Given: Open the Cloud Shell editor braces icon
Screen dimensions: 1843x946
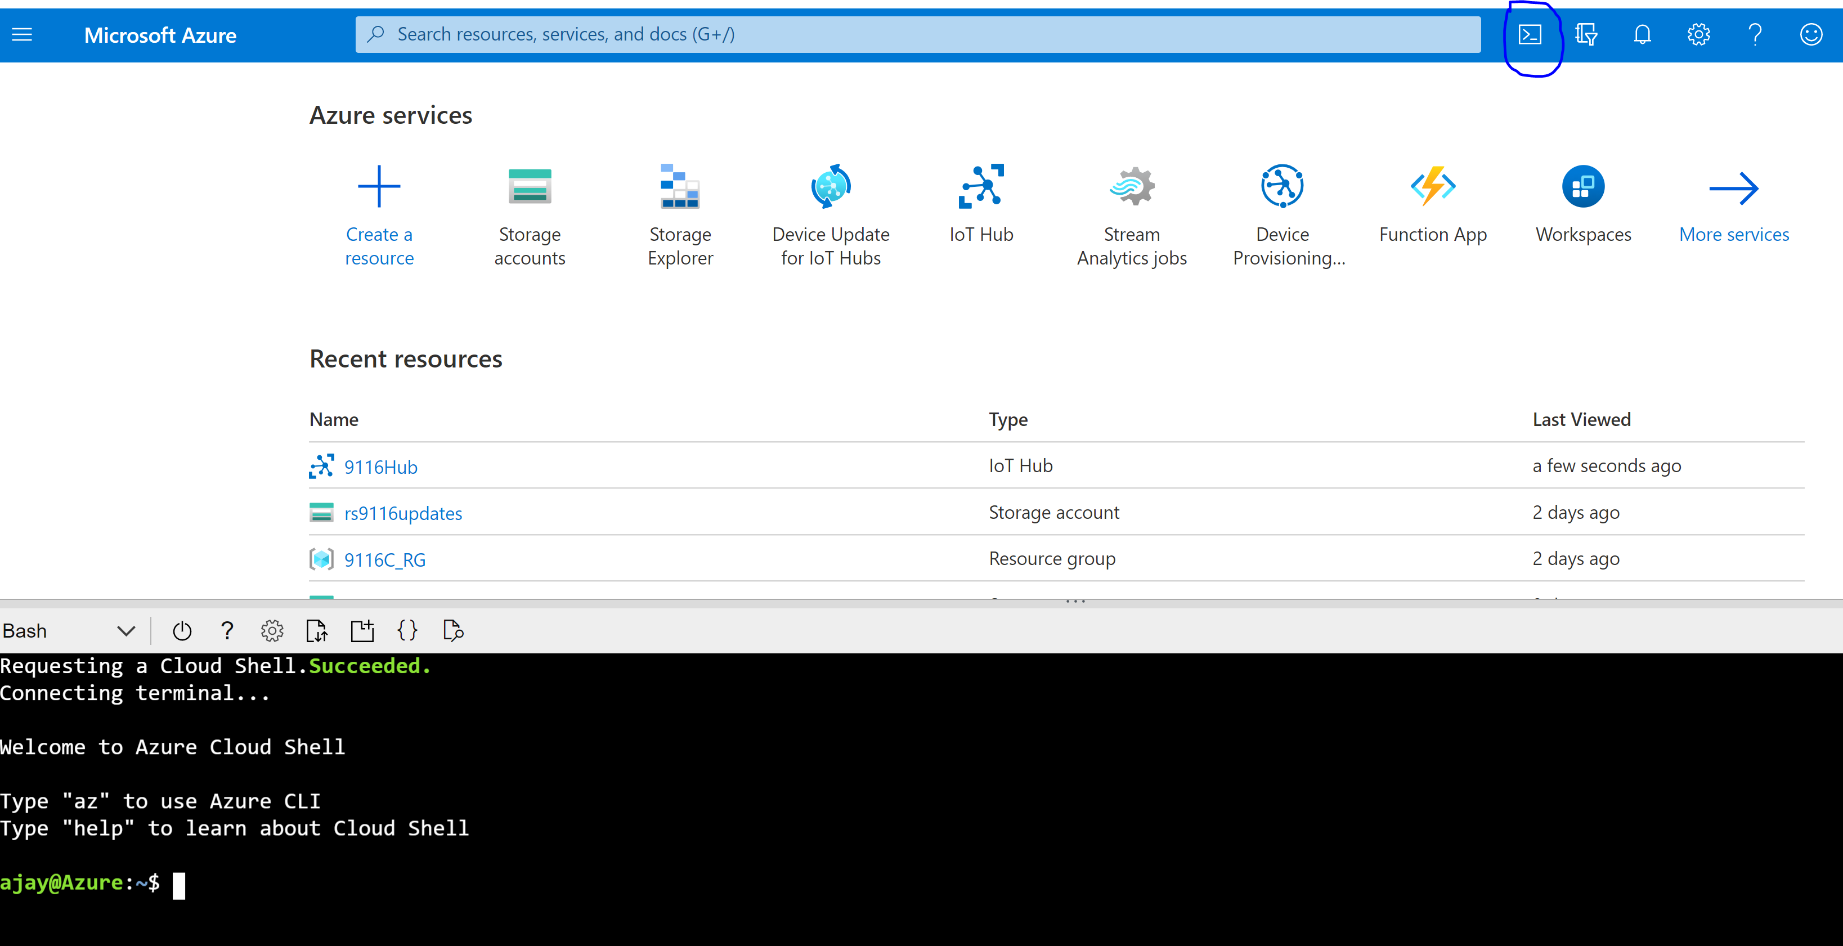Looking at the screenshot, I should click(407, 631).
